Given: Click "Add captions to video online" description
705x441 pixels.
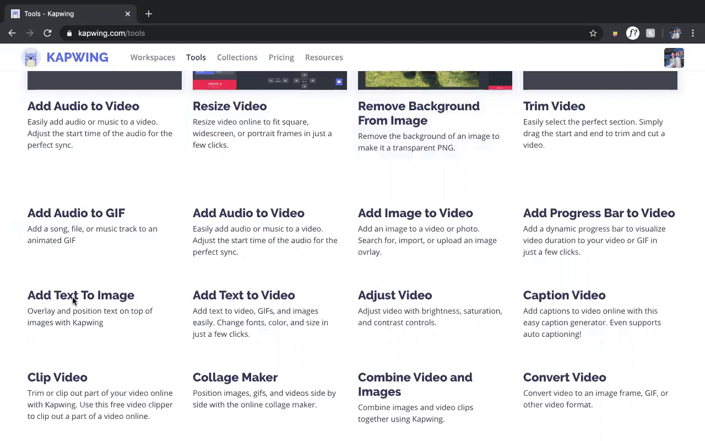Looking at the screenshot, I should click(592, 322).
